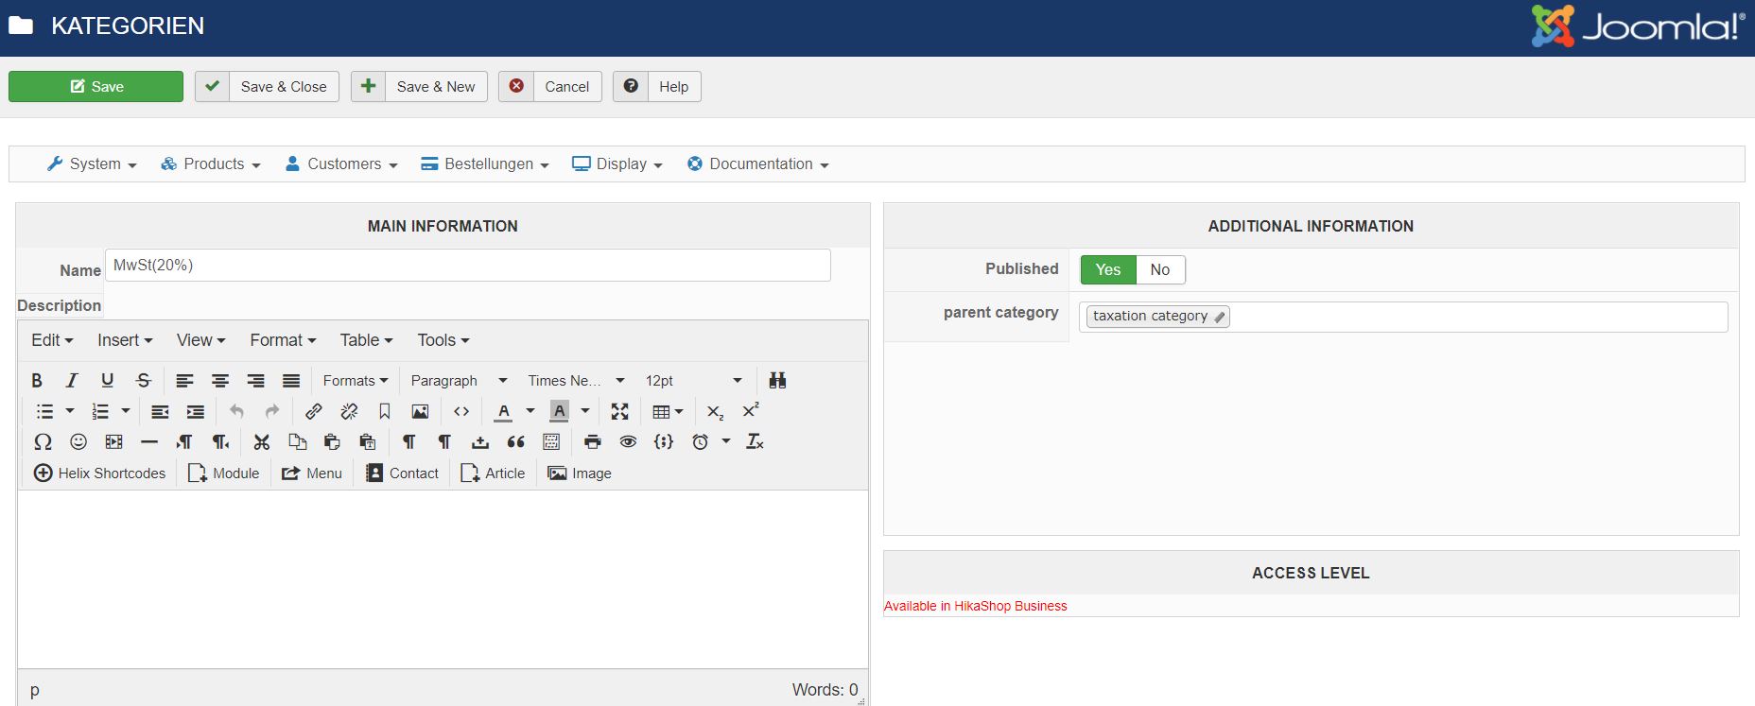The height and width of the screenshot is (706, 1755).
Task: Open the Products menu
Action: click(x=210, y=164)
